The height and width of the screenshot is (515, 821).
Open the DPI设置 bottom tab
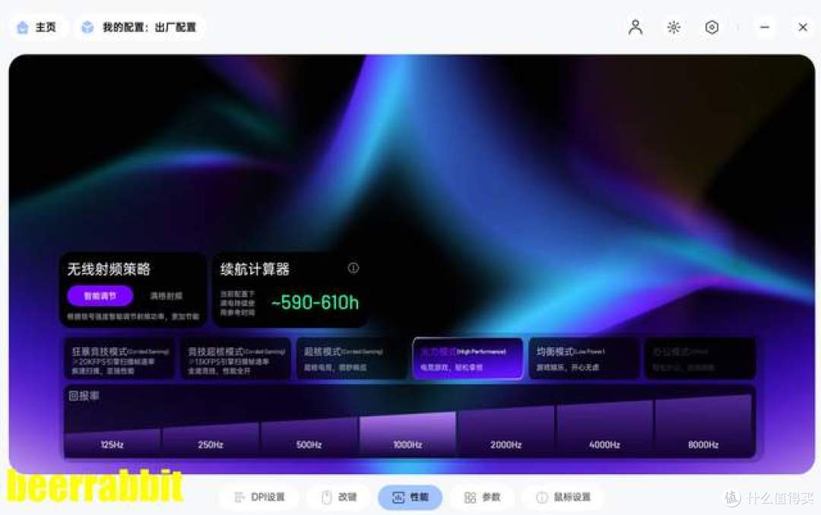pos(259,498)
